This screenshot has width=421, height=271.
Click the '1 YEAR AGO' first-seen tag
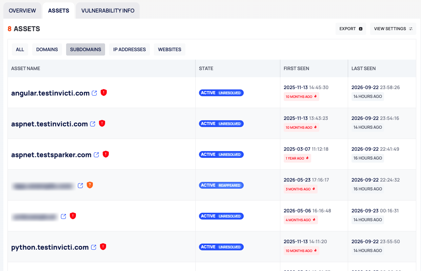pyautogui.click(x=297, y=158)
